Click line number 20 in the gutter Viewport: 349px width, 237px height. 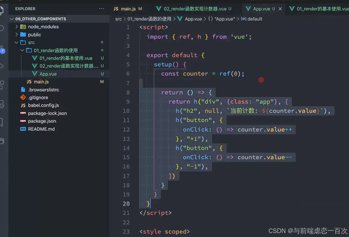tap(126, 204)
